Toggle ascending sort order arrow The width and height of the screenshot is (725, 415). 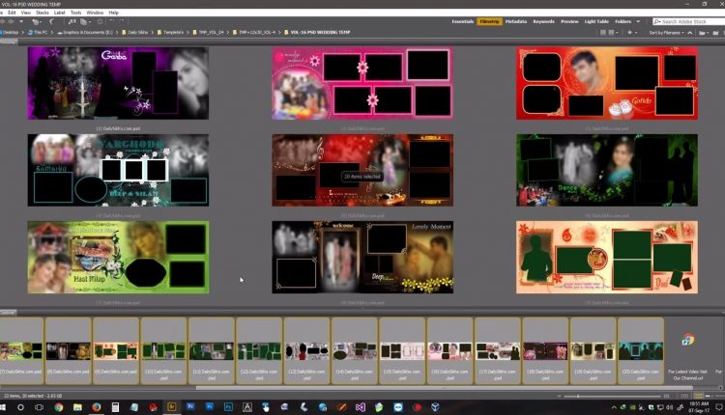click(692, 32)
